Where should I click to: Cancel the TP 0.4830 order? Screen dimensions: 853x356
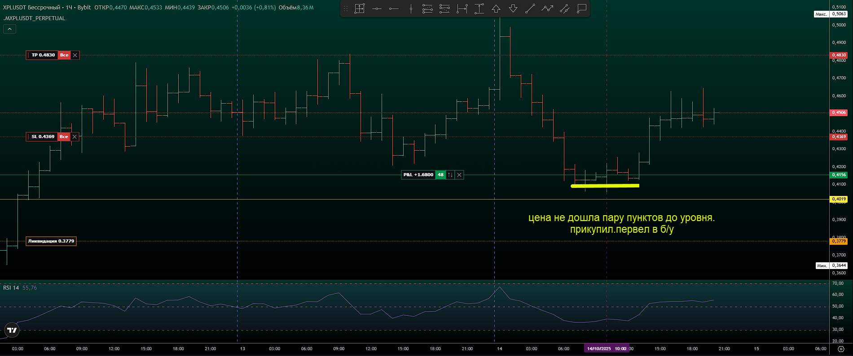(75, 55)
